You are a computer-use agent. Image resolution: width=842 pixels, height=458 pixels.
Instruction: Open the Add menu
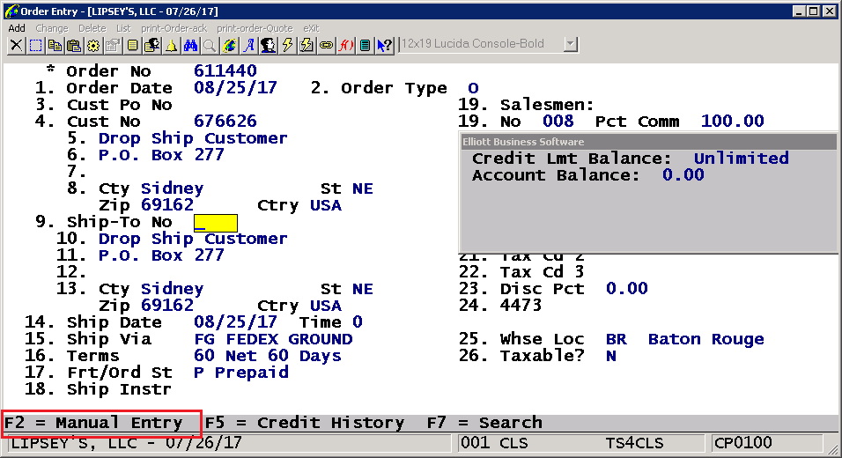(x=17, y=28)
